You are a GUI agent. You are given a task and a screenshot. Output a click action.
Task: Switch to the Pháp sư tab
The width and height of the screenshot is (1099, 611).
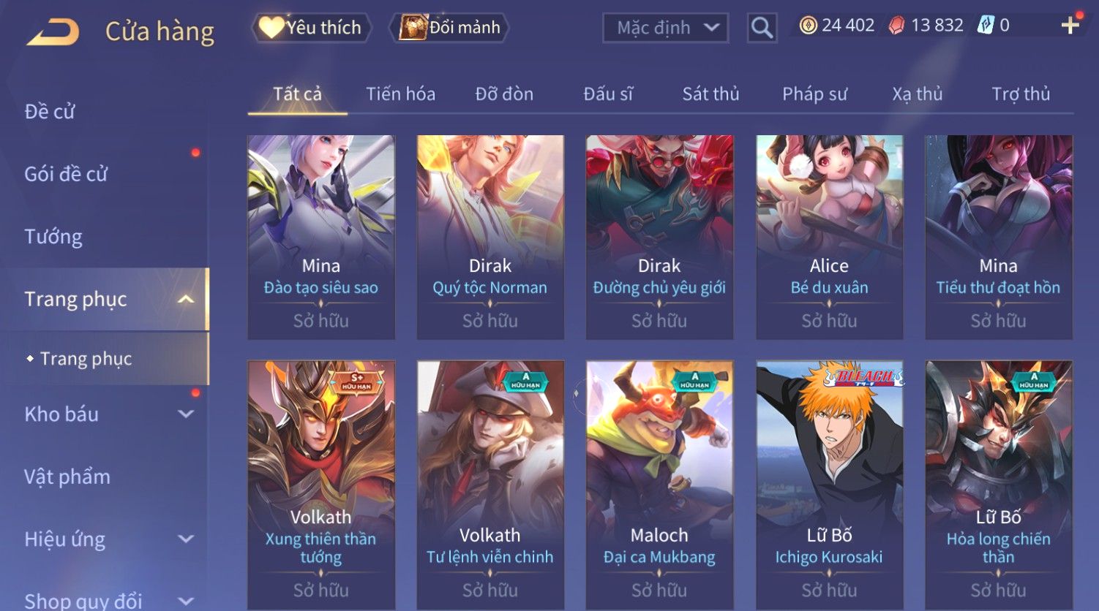pos(814,94)
